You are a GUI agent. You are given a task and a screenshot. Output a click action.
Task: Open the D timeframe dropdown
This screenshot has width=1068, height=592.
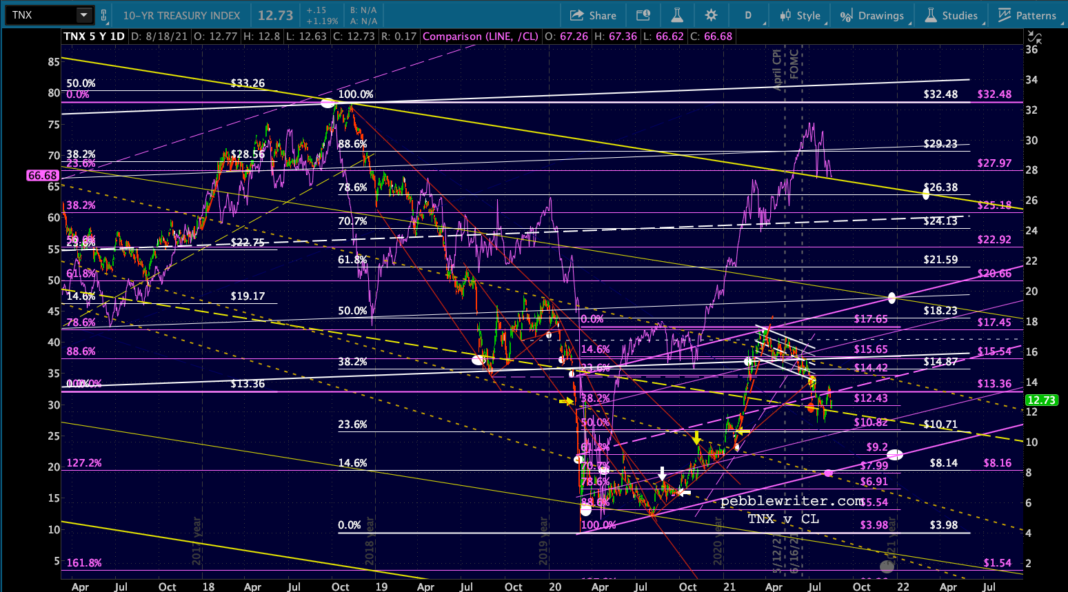[x=752, y=15]
